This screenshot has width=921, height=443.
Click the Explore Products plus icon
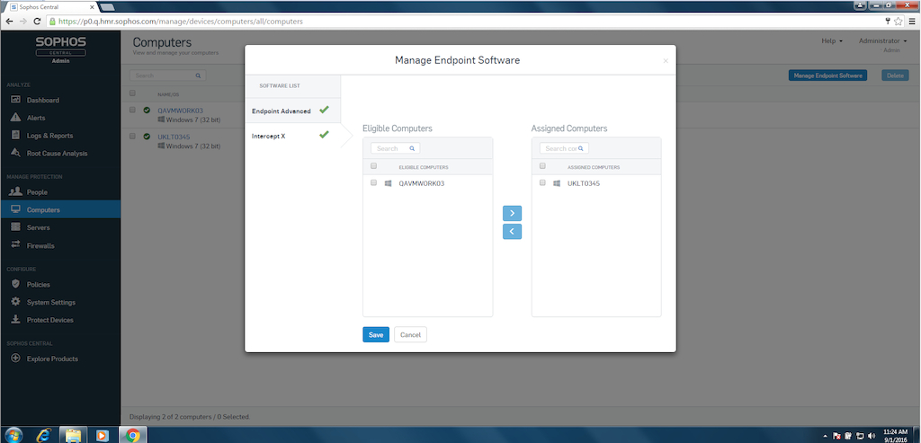pyautogui.click(x=16, y=358)
